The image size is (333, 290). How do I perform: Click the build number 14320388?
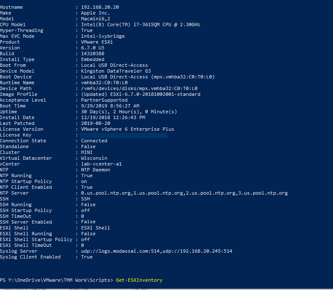coord(93,54)
